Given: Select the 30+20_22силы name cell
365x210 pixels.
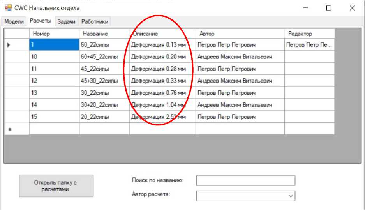Looking at the screenshot, I should click(104, 105).
